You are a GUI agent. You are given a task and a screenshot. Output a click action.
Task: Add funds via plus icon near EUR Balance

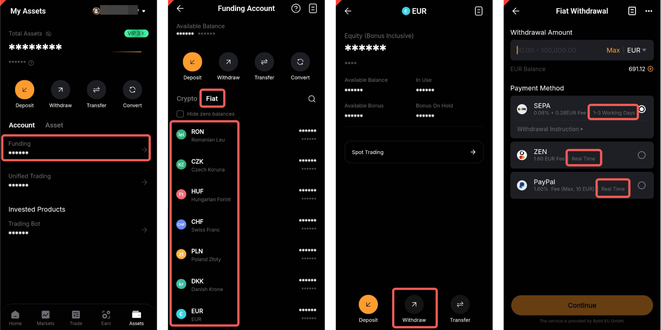[x=650, y=69]
